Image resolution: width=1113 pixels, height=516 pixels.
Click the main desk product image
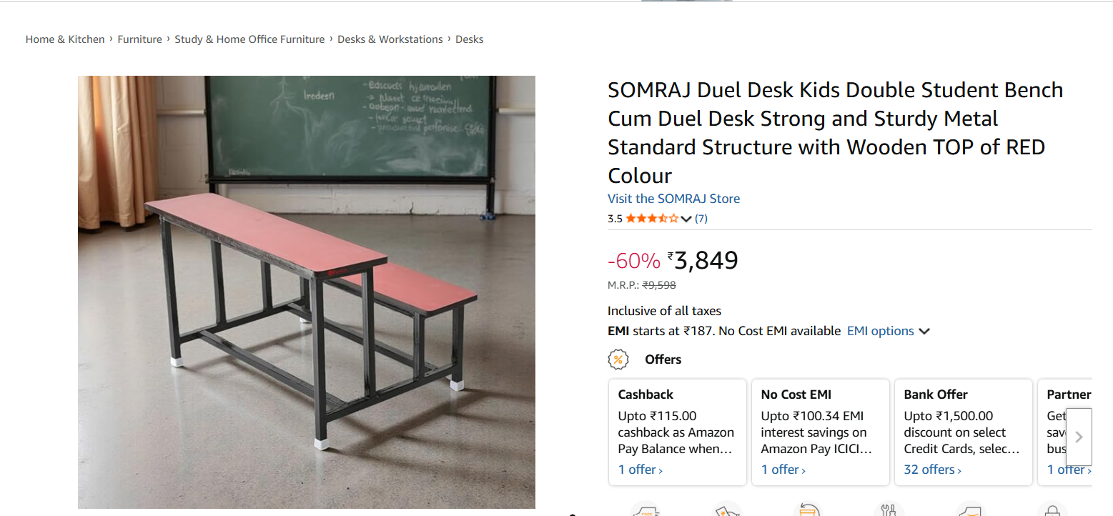(306, 292)
